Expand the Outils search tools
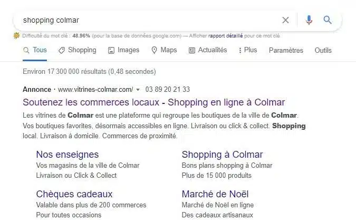356x220 pixels. tap(323, 50)
